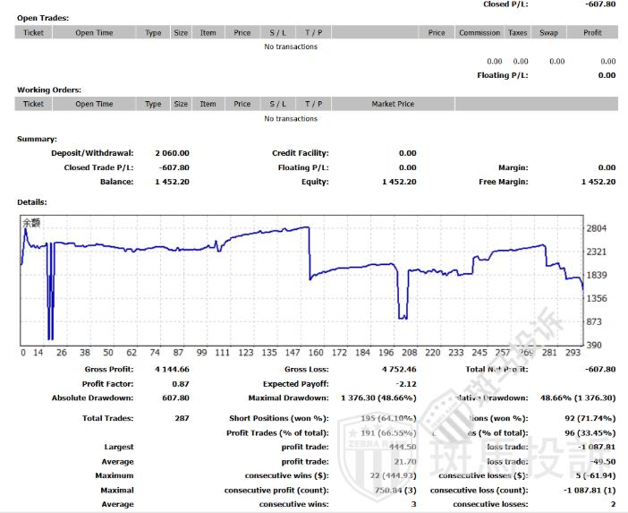Click T/P header in Working Orders table
This screenshot has width=628, height=513.
[x=313, y=104]
